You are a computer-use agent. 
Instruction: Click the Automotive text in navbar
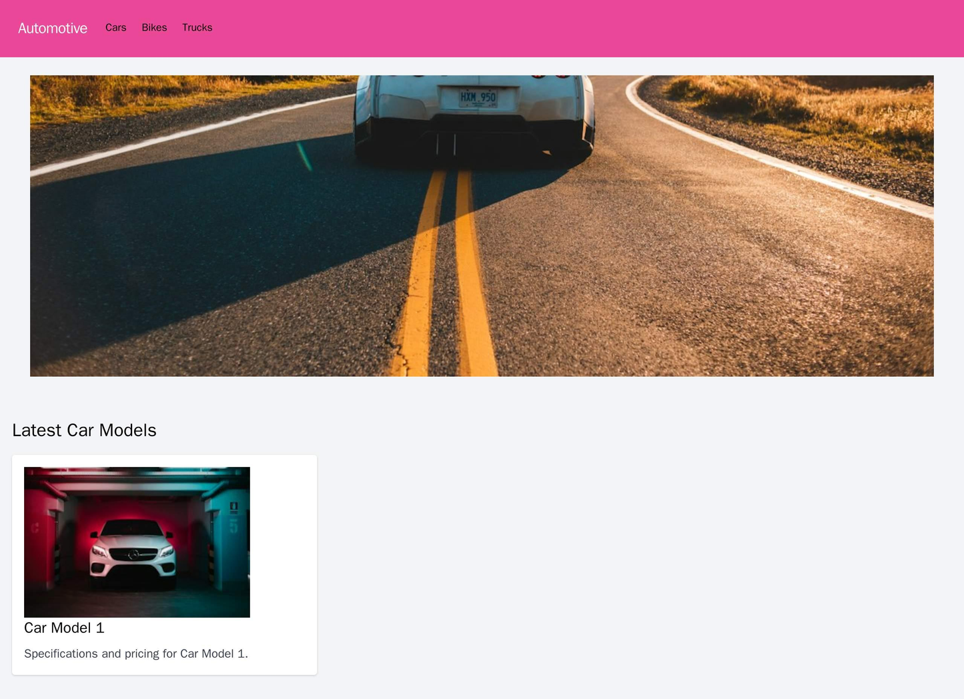(x=52, y=28)
